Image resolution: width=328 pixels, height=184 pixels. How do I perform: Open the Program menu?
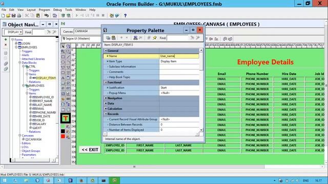pyautogui.click(x=45, y=10)
